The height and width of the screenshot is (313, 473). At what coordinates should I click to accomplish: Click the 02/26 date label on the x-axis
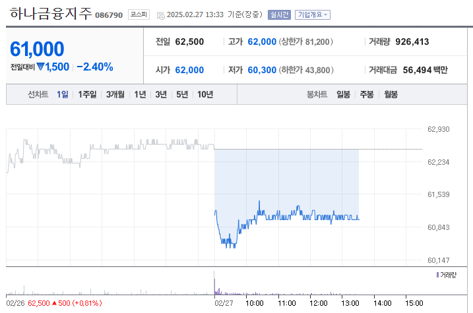(15, 303)
